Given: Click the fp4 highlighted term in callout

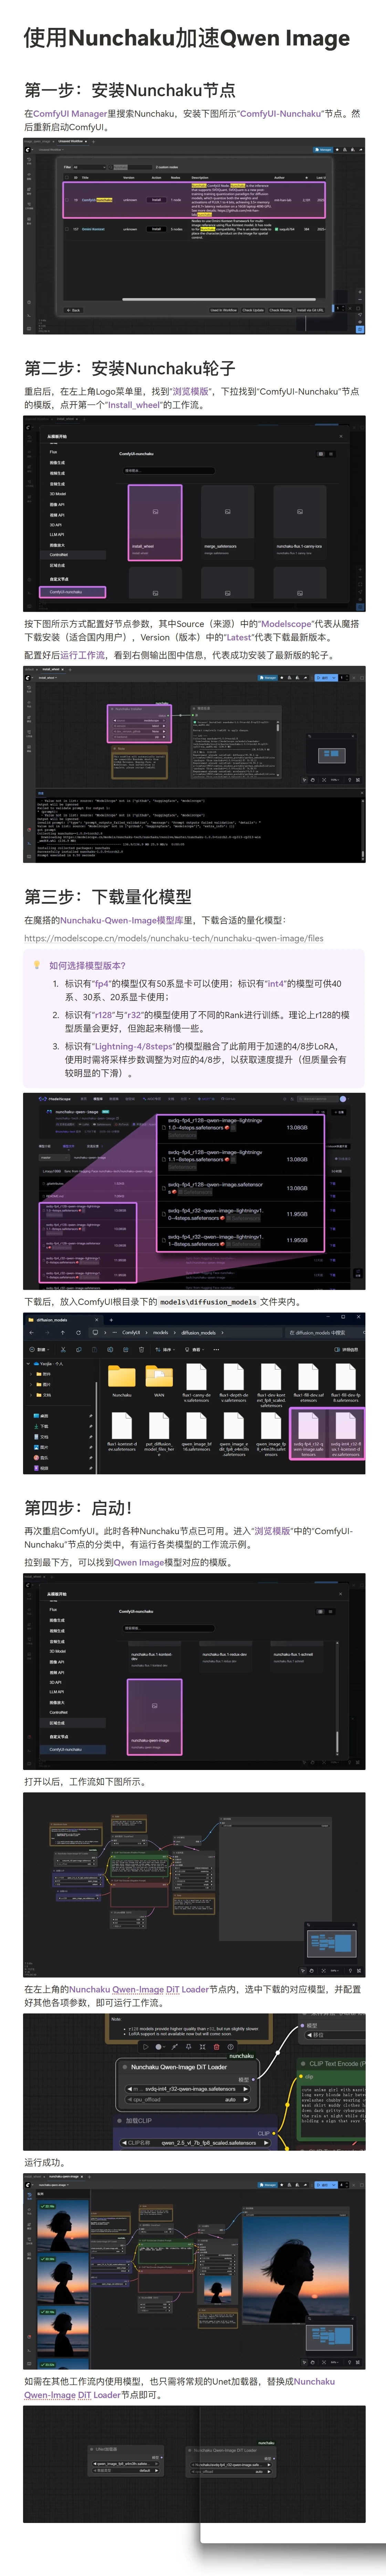Looking at the screenshot, I should [x=102, y=984].
